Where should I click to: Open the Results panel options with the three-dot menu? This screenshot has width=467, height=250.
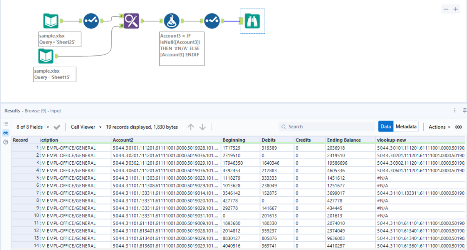455,110
